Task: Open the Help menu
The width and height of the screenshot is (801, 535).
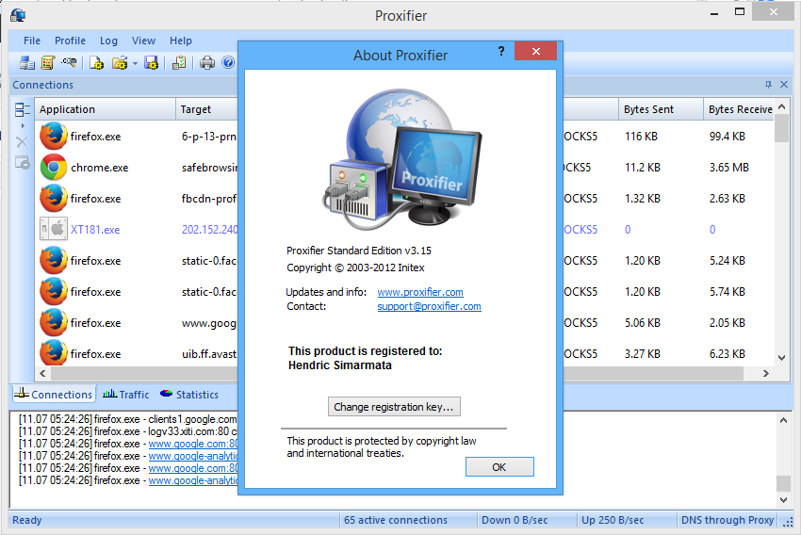Action: coord(181,41)
